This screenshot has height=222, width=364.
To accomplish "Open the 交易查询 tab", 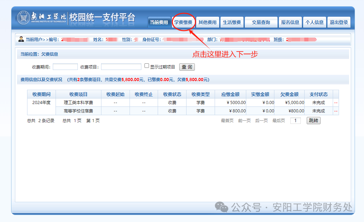I will (261, 22).
